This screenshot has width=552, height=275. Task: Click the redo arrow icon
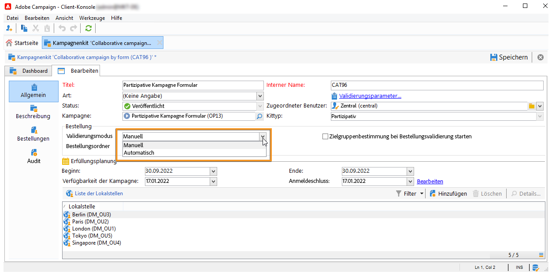74,28
